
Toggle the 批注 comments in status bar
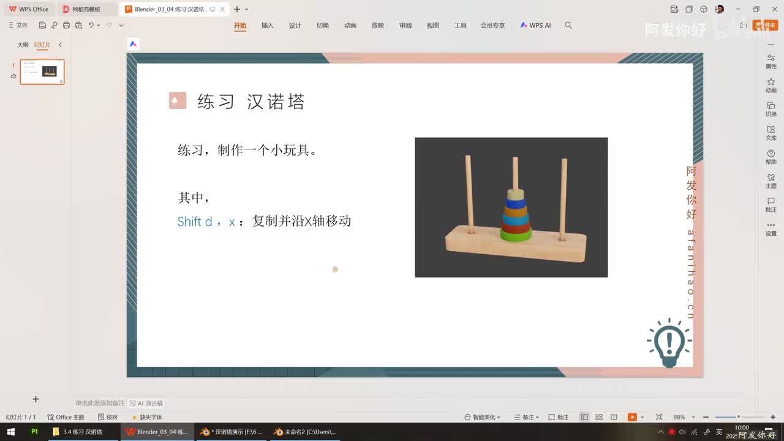click(x=558, y=417)
